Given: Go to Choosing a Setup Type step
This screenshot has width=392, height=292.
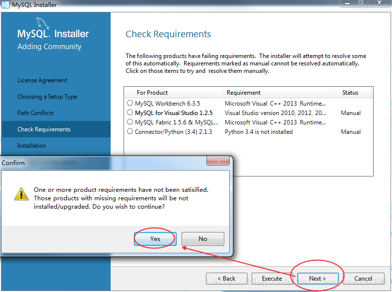Looking at the screenshot, I should pos(47,97).
